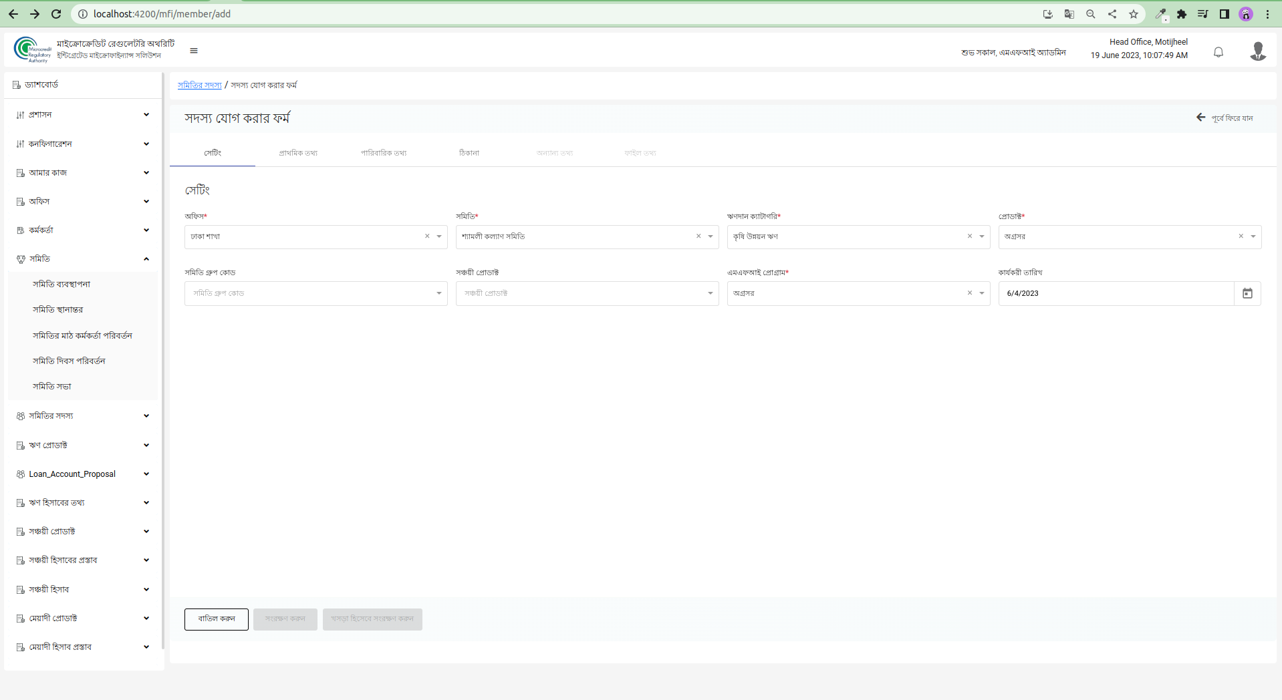Go back in browser history

point(13,14)
